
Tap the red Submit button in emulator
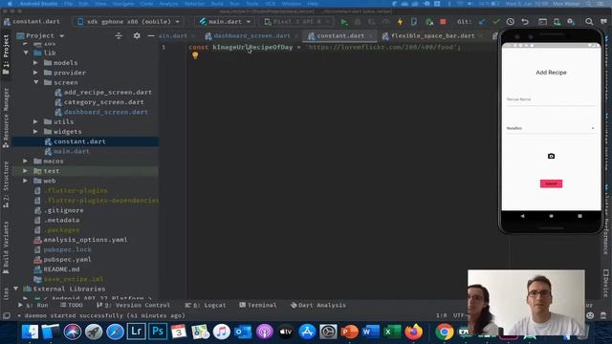click(551, 183)
